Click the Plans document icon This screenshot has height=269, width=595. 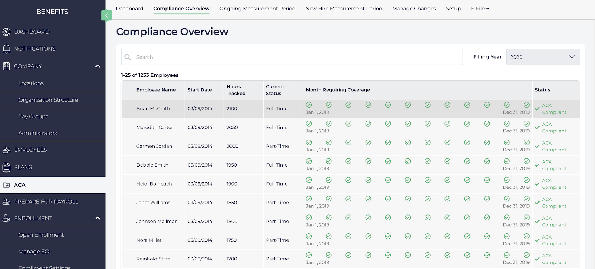tap(6, 167)
